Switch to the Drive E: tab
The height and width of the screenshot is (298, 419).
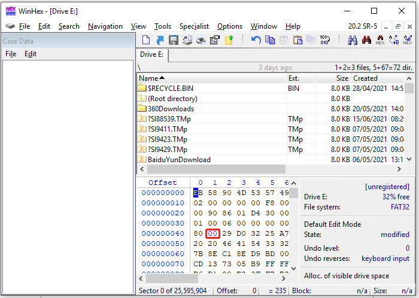152,55
